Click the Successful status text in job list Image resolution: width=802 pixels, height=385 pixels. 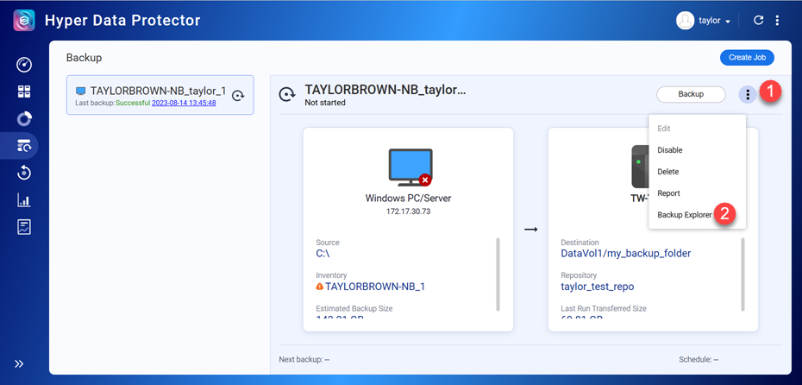(x=133, y=103)
